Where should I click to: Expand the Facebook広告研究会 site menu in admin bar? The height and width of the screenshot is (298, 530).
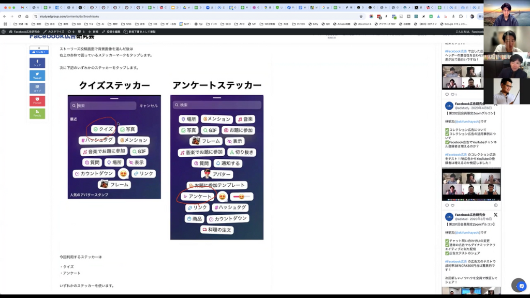point(24,32)
